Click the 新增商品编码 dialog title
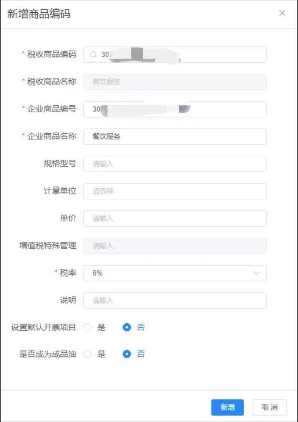The image size is (298, 422). (39, 13)
